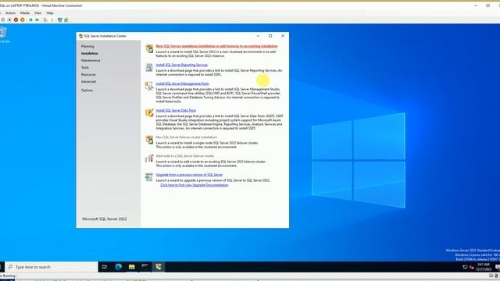The image size is (500, 281).
Task: Click the Install SQL Server Reporting Services icon
Action: click(149, 67)
